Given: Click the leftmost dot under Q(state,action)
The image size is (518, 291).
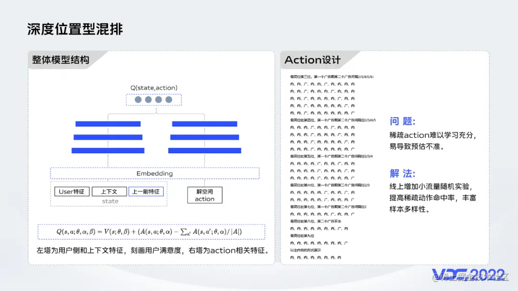Looking at the screenshot, I should coord(139,100).
